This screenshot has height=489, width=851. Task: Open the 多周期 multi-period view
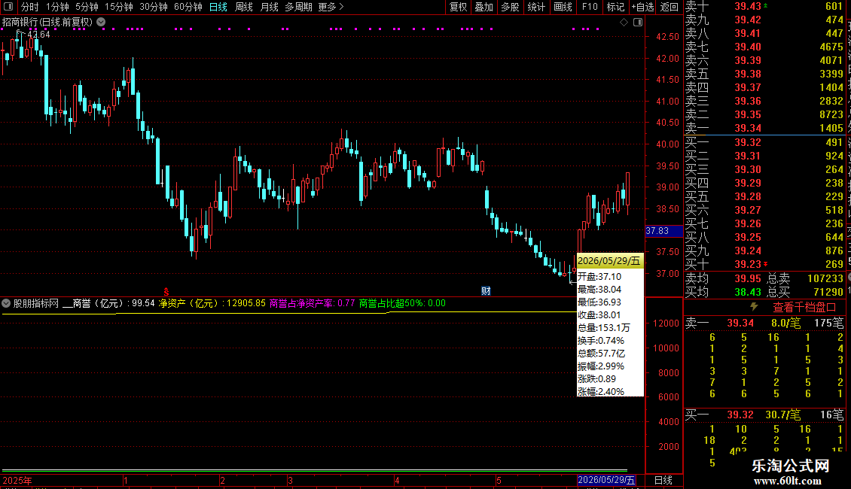click(x=298, y=7)
